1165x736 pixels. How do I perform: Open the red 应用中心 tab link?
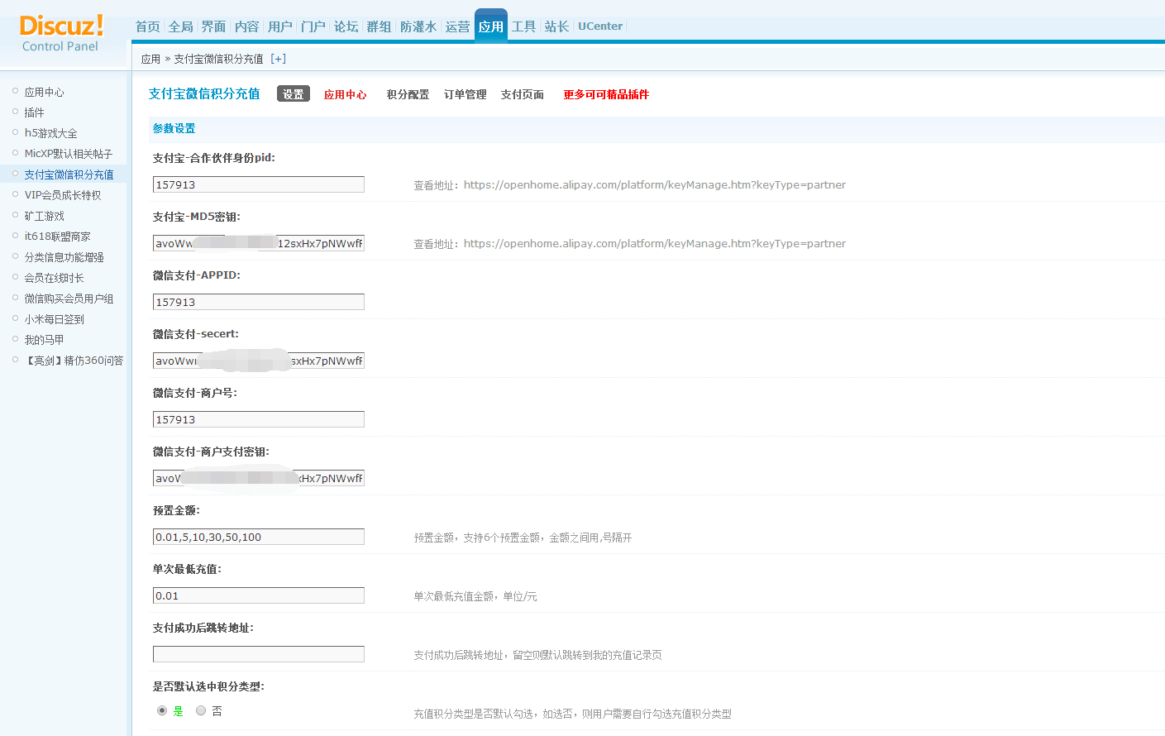click(x=346, y=94)
